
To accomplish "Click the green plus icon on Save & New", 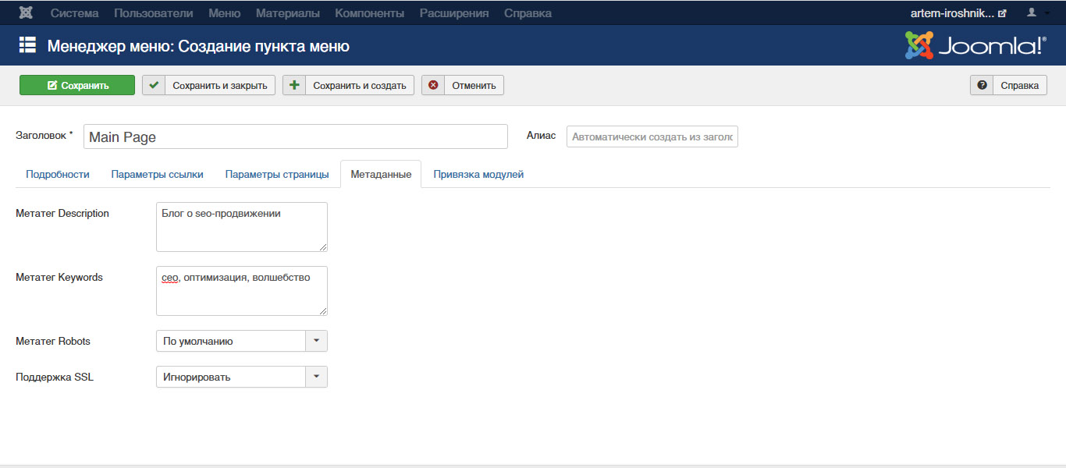I will (x=294, y=85).
